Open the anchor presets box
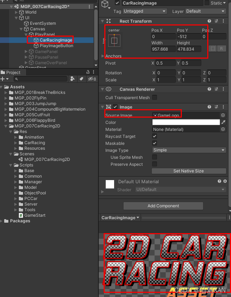231x297 pixels. coord(114,40)
